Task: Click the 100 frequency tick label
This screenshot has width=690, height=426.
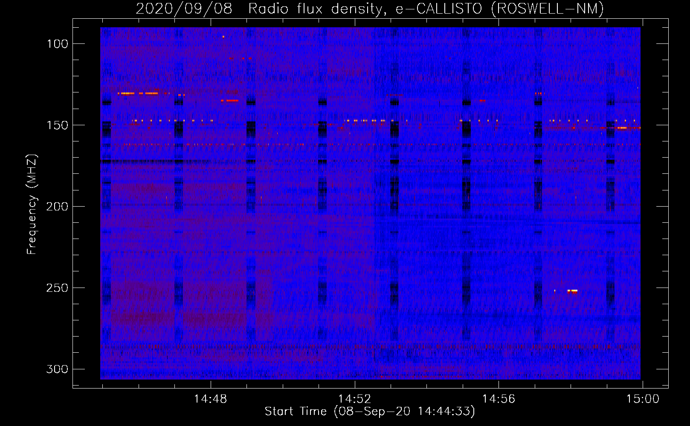Action: (x=58, y=43)
